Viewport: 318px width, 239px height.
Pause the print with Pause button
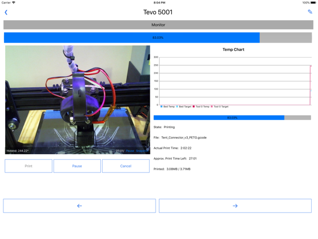click(77, 166)
